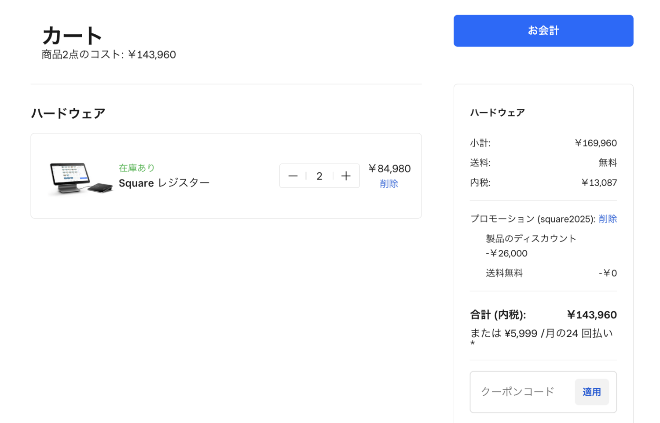Remove the square2025 promotion via 削除

click(608, 219)
